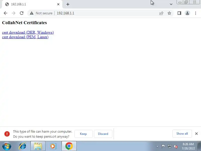Launch Internet Explorer from the taskbar

[23, 146]
